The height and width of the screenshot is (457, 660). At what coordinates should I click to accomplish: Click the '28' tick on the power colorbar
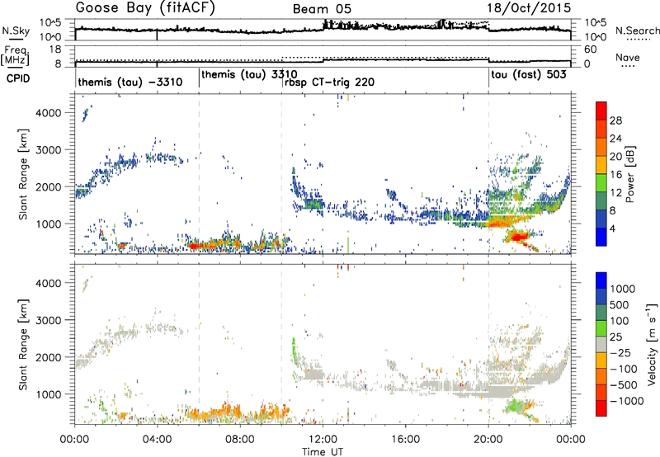(x=615, y=120)
